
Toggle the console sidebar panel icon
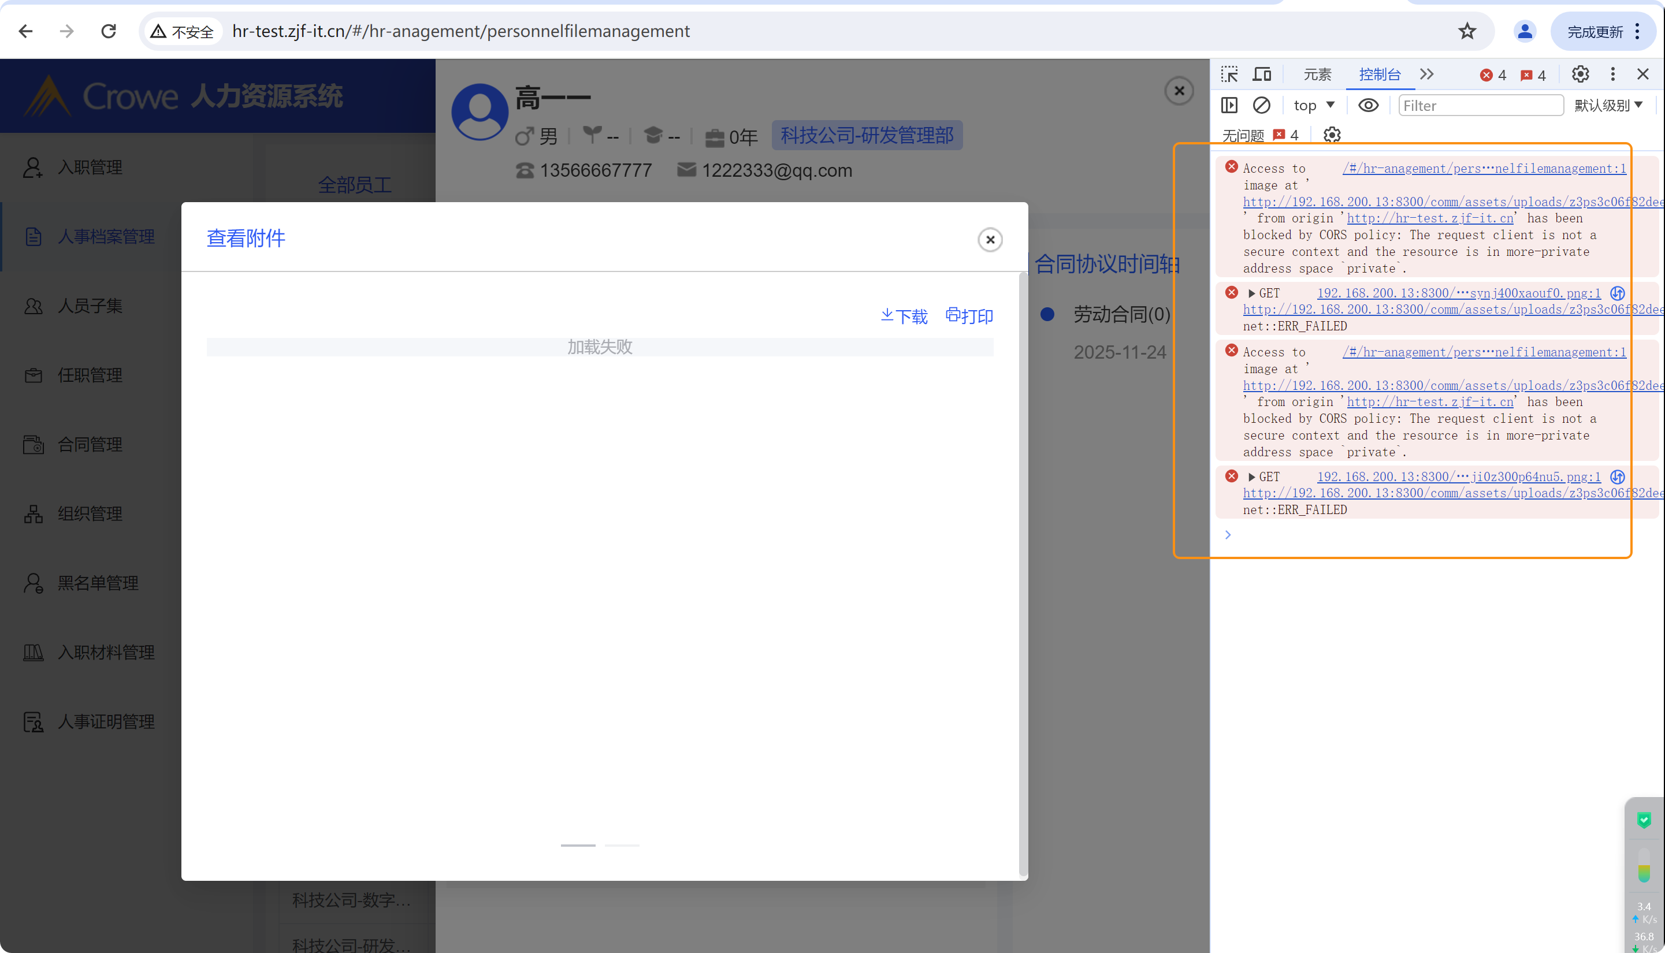click(1229, 105)
